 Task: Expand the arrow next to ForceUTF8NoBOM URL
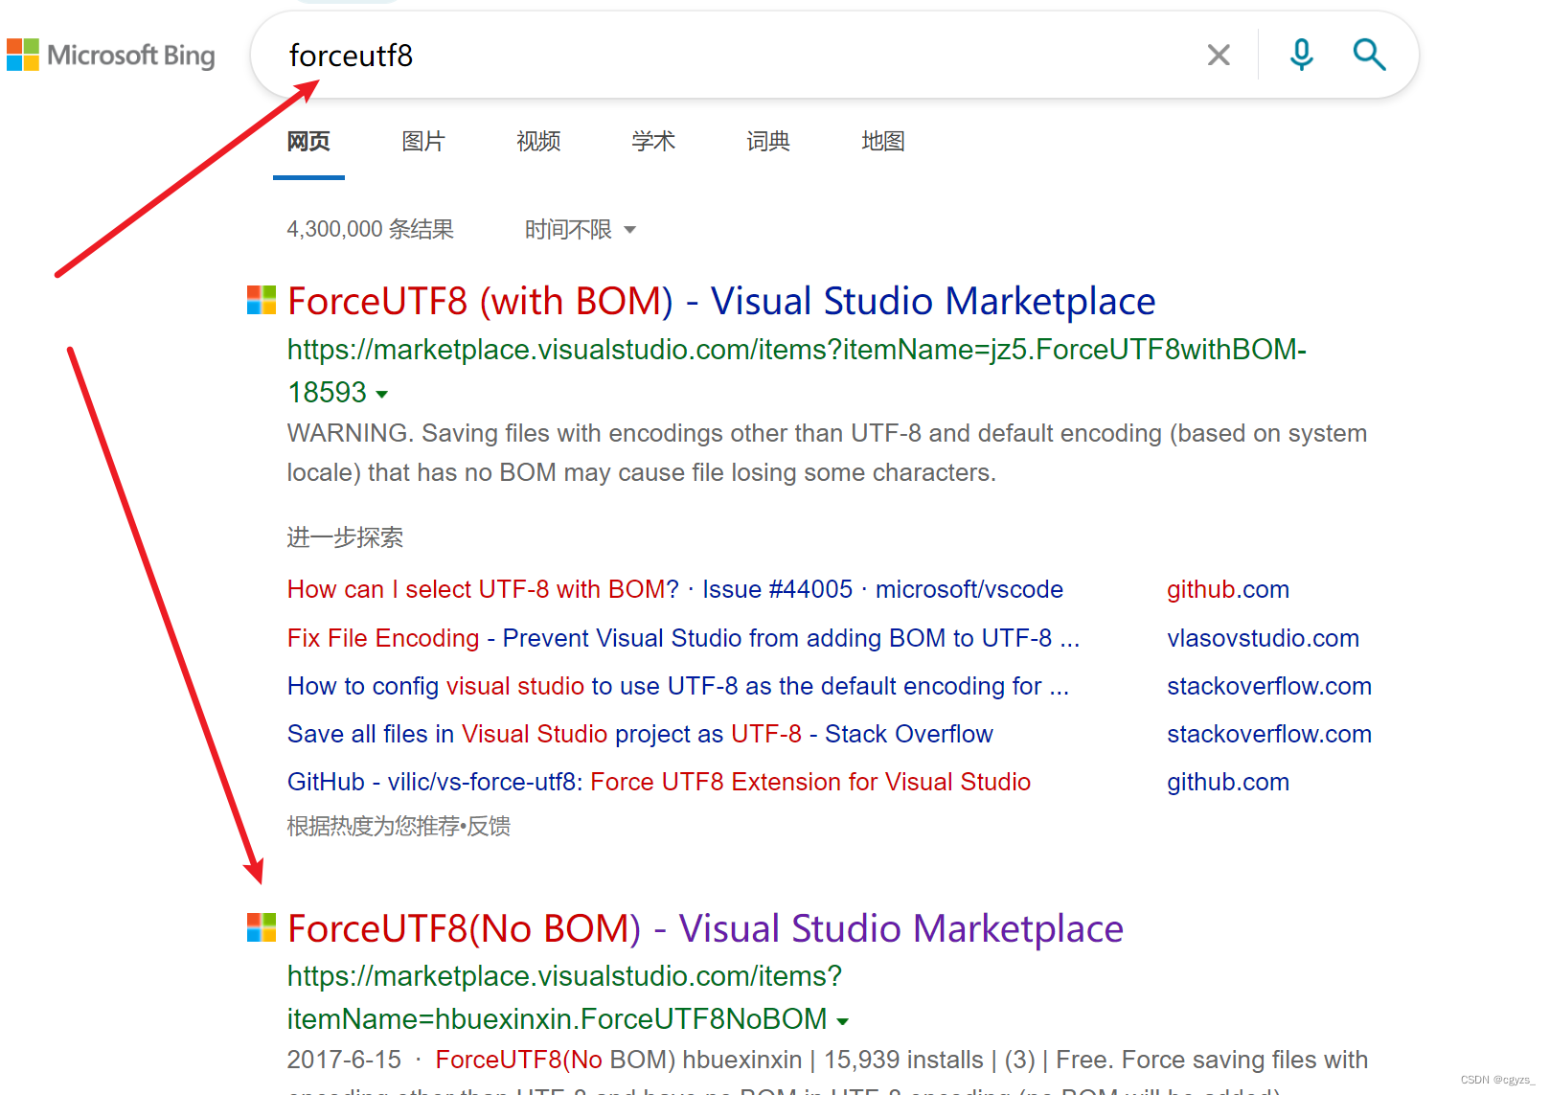[842, 1020]
